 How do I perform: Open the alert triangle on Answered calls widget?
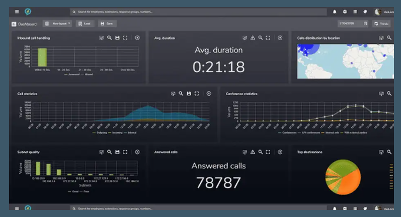(253, 152)
